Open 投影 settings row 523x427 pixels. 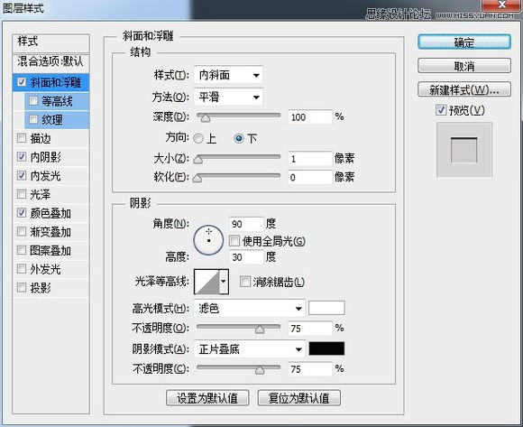click(50, 288)
